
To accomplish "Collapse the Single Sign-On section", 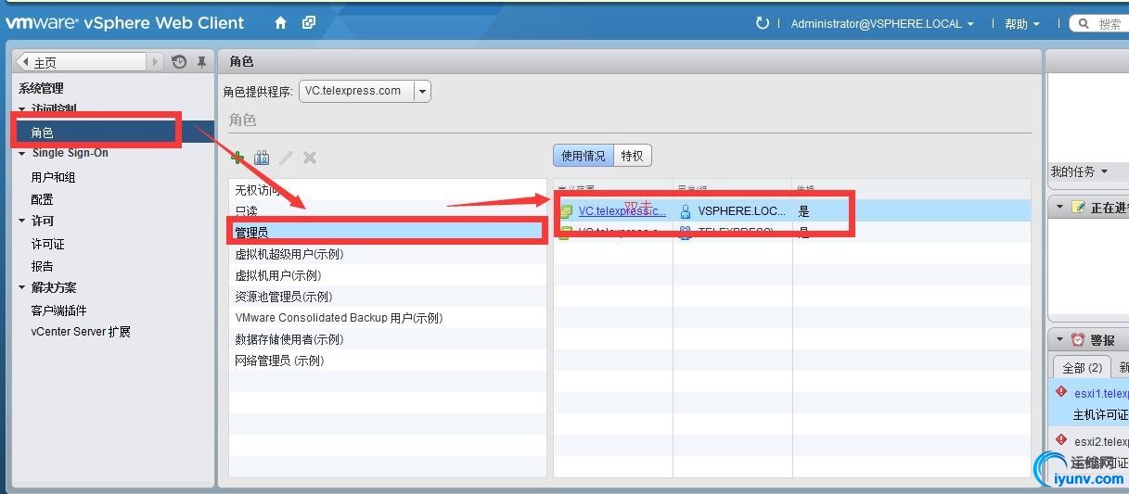I will tap(22, 154).
